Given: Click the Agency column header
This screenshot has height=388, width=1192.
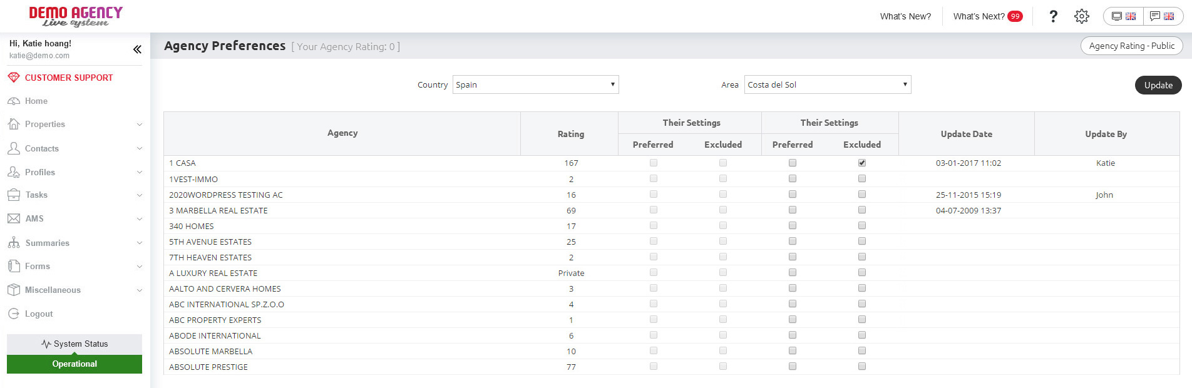Looking at the screenshot, I should pos(342,133).
